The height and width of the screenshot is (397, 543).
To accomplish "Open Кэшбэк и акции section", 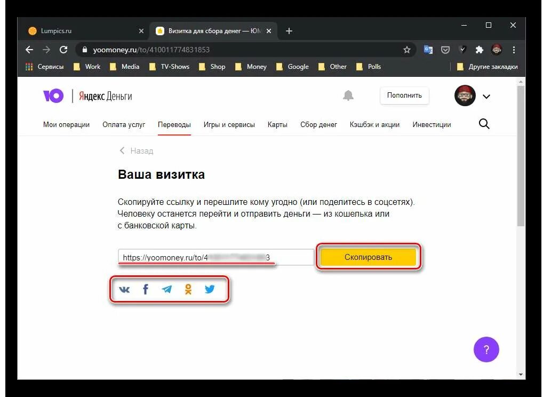I will 374,124.
